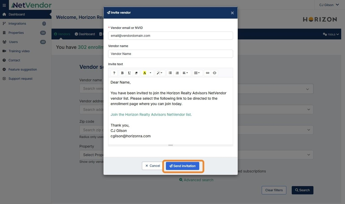Click the Feature suggestion plus icon
The height and width of the screenshot is (204, 345).
click(x=4, y=70)
